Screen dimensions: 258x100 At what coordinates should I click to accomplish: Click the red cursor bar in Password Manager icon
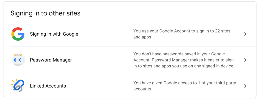tap(23, 60)
